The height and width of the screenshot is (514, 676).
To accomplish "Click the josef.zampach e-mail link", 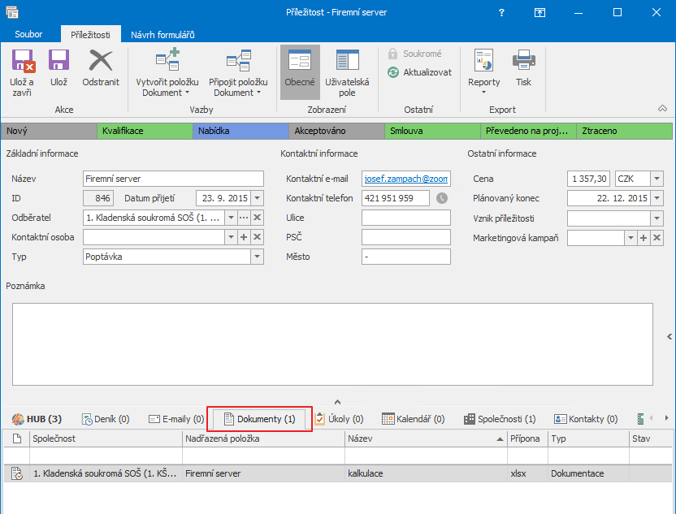I will tap(406, 179).
